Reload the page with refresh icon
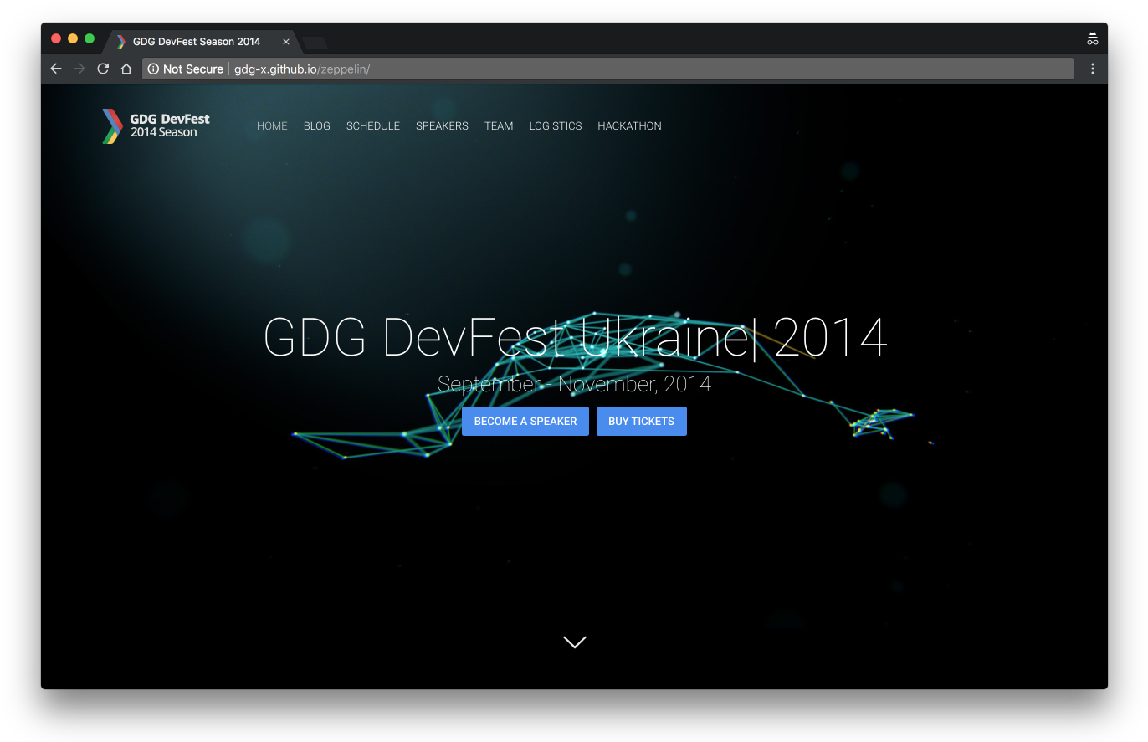This screenshot has width=1148, height=742. tap(103, 69)
